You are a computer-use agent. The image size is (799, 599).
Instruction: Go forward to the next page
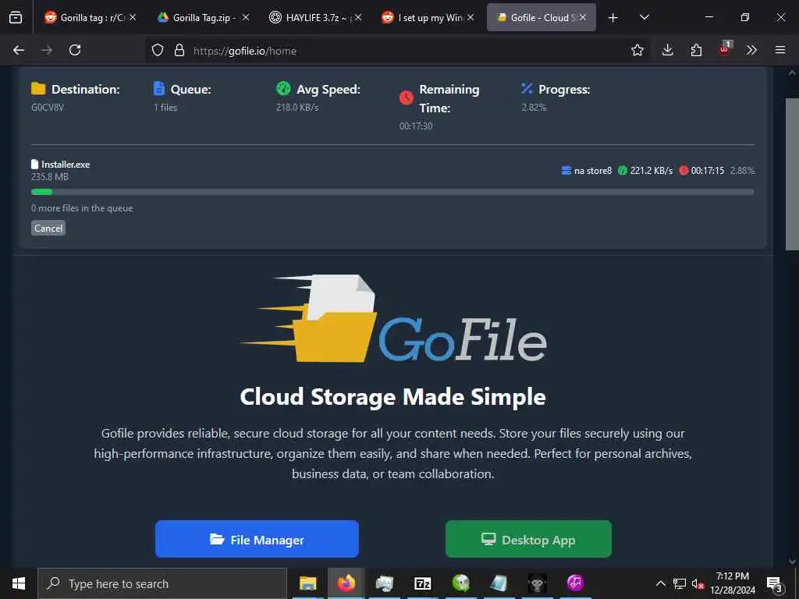click(x=47, y=50)
